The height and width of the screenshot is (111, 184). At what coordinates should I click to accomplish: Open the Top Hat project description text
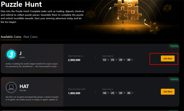[x=32, y=98]
